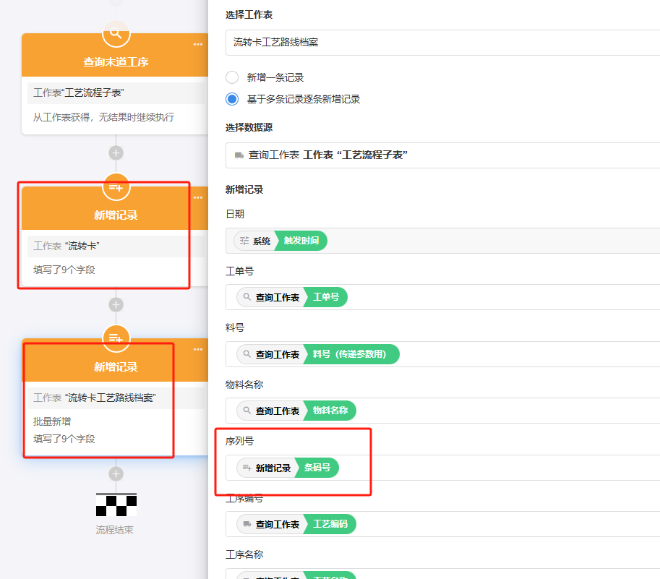The width and height of the screenshot is (660, 579).
Task: Click add-record icon above 流转卡 node
Action: coord(116,187)
